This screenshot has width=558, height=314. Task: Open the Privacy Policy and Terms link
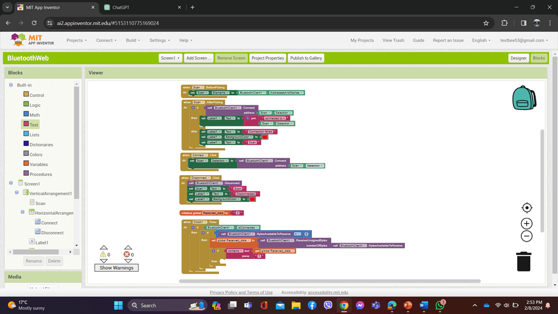pos(241,293)
